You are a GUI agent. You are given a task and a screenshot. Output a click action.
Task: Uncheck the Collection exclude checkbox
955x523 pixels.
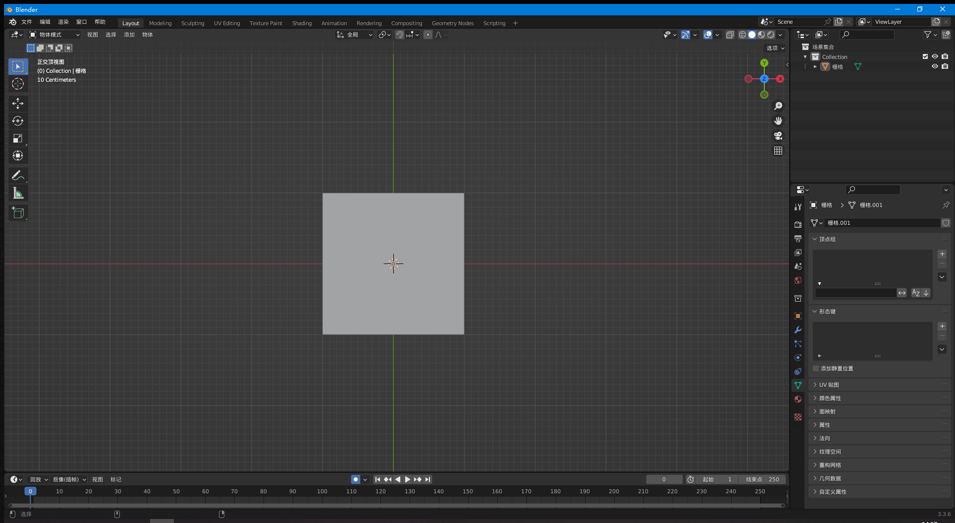[x=925, y=56]
